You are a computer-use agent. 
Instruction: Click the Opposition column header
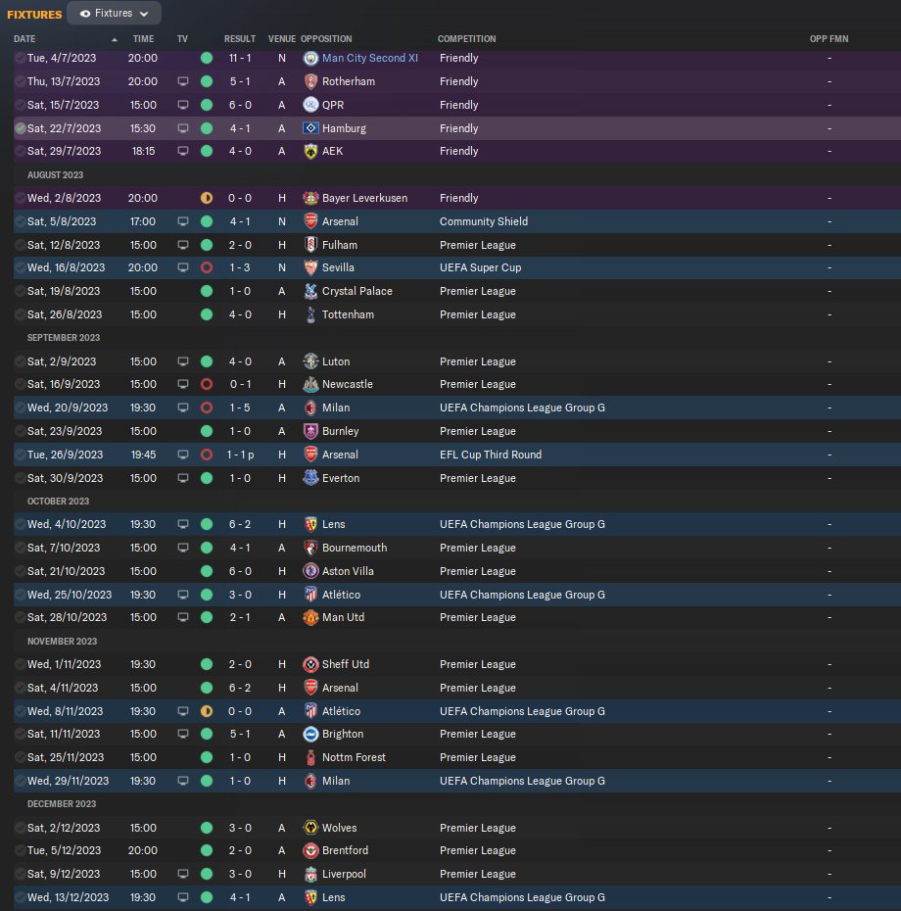(x=326, y=39)
